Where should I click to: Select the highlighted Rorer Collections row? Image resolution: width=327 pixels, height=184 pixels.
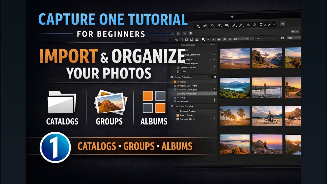[193, 94]
